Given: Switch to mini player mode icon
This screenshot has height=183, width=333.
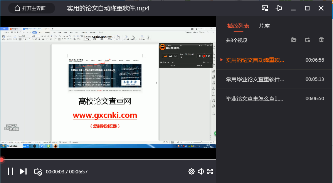Looking at the screenshot, I should click(265, 8).
